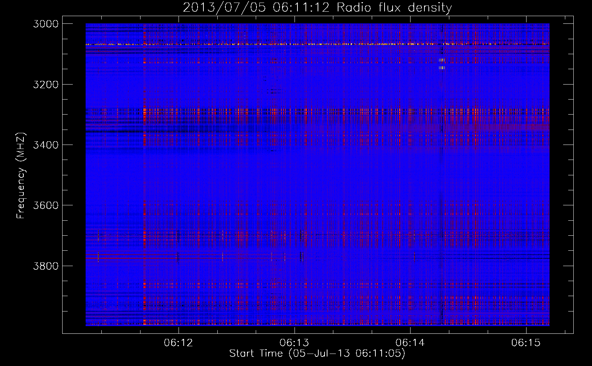Click the 06:12 time tick label
This screenshot has height=366, width=592.
(179, 343)
